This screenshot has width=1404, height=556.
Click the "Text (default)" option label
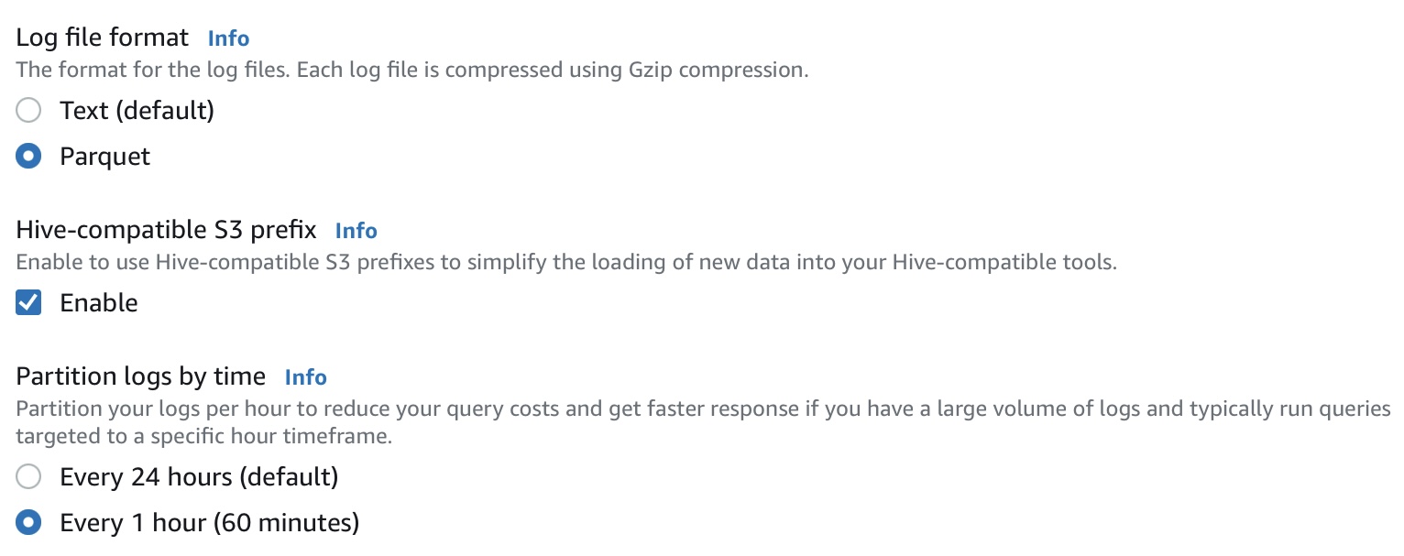click(137, 111)
